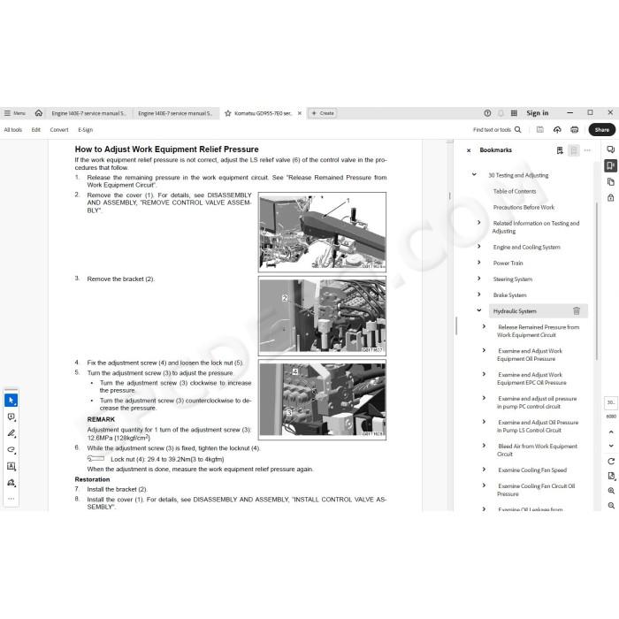Image resolution: width=619 pixels, height=619 pixels.
Task: Expand Engine and Cooling System bookmark
Action: click(479, 247)
